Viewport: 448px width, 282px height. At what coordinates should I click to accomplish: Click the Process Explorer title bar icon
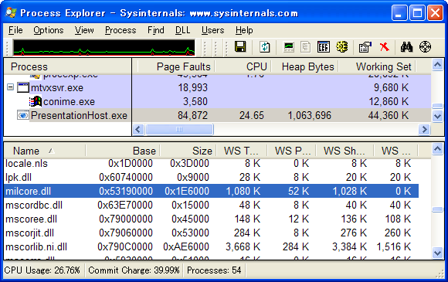(x=11, y=13)
